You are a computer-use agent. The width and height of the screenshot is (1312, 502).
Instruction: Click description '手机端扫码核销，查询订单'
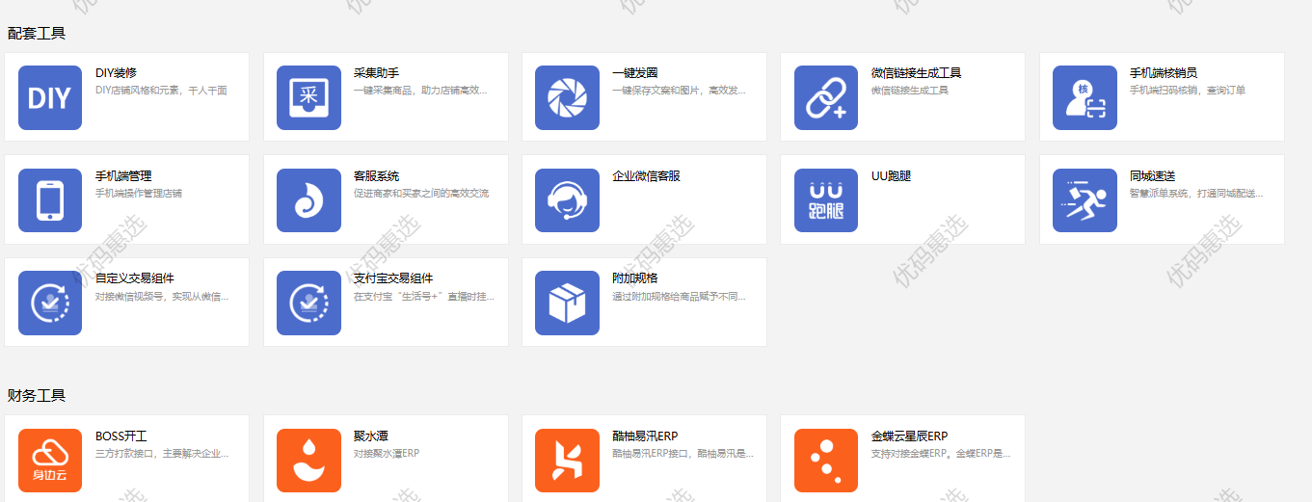pos(1188,91)
